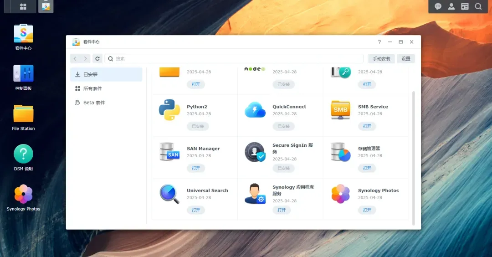Click 打开 under Synology 应用程序服务

click(282, 210)
